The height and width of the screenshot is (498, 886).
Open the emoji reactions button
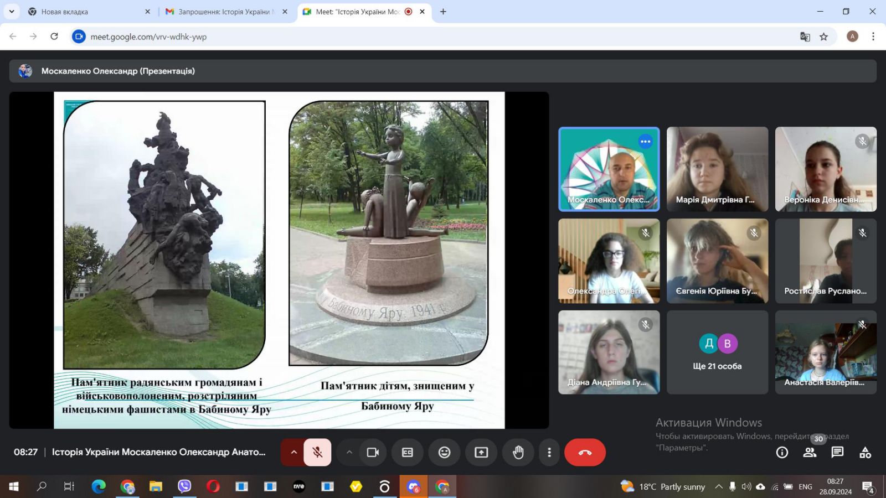[x=444, y=453]
